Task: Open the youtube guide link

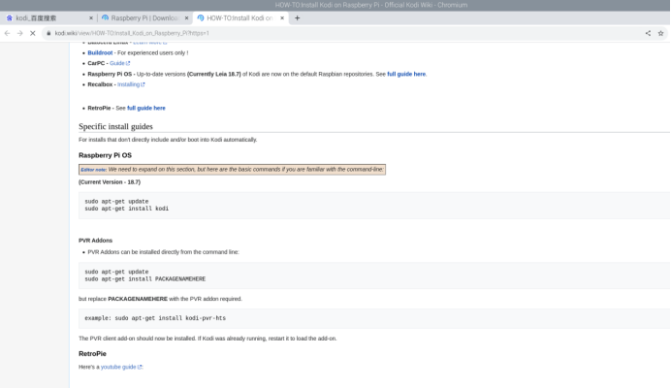Action: 120,368
